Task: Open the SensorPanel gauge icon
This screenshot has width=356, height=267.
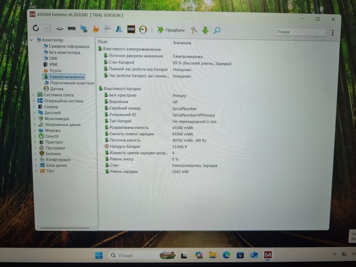Action: coord(143,29)
